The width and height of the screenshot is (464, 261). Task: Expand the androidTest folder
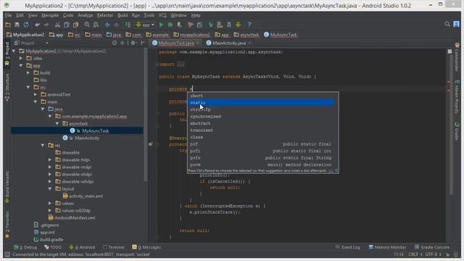click(36, 95)
